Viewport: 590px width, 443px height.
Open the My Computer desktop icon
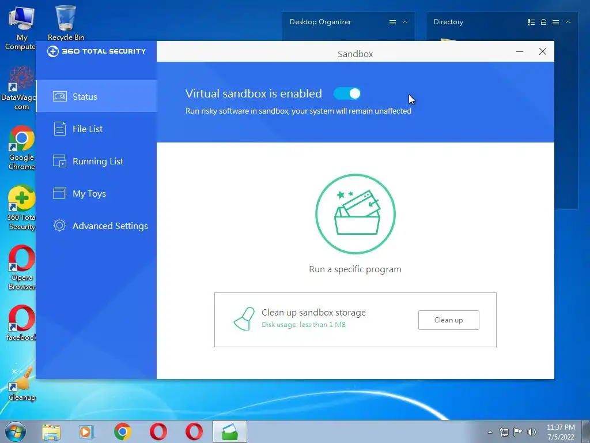[x=21, y=28]
